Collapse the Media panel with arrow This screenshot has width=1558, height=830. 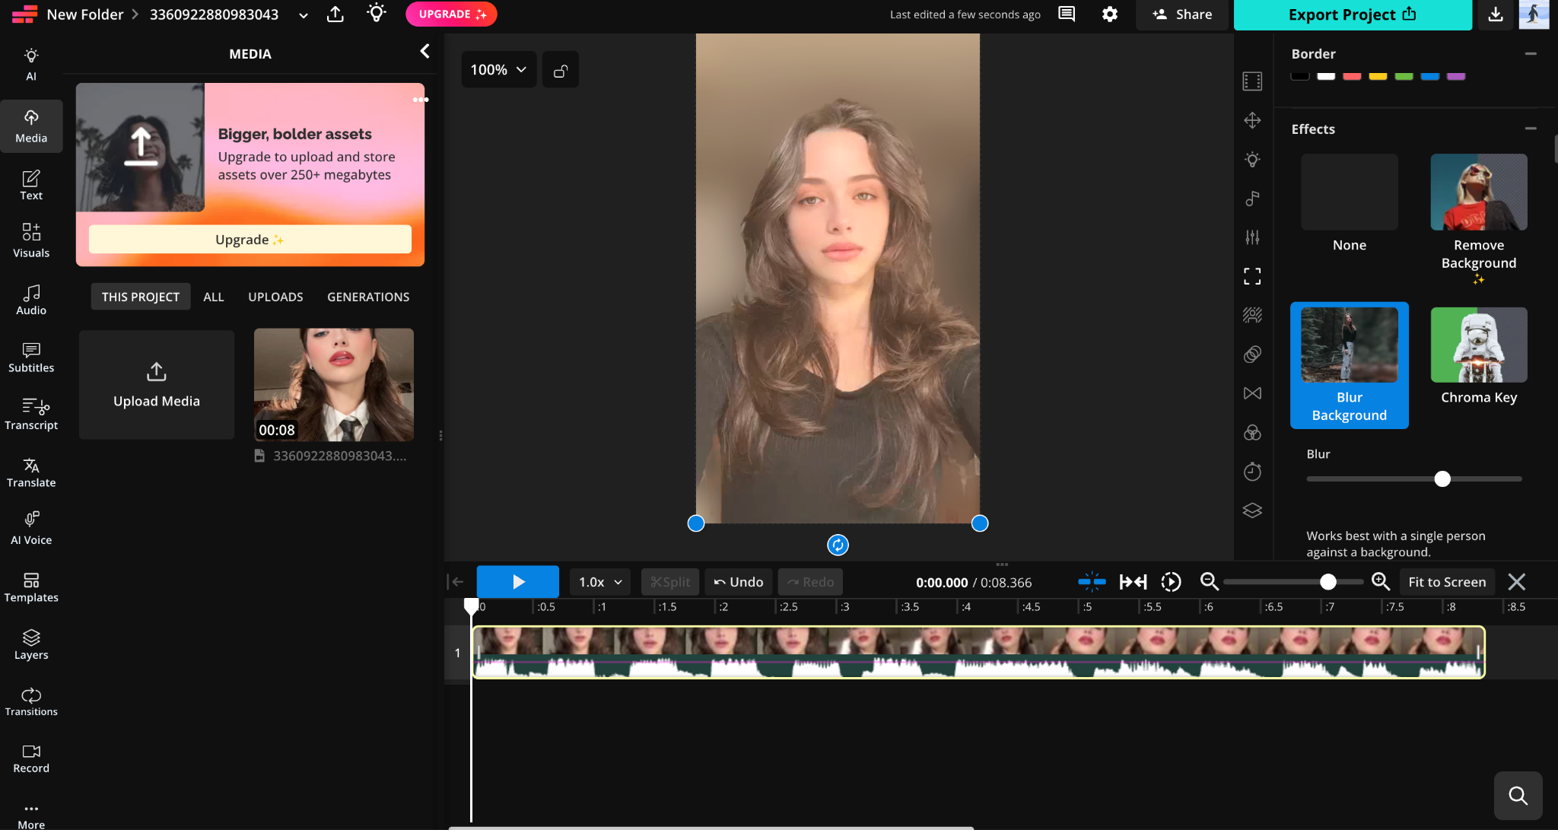point(424,51)
